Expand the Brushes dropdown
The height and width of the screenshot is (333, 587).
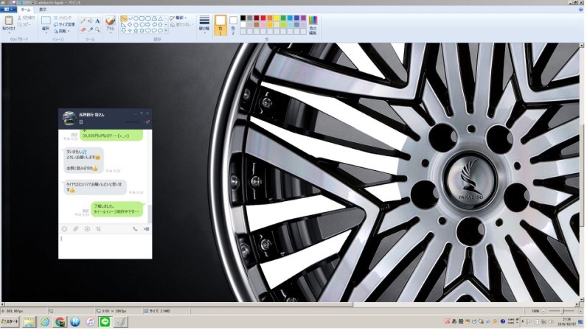pyautogui.click(x=110, y=32)
